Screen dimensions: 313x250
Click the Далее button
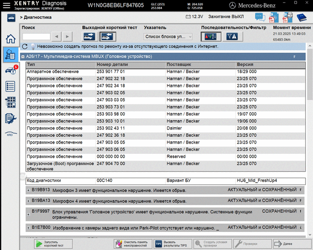[x=292, y=244]
